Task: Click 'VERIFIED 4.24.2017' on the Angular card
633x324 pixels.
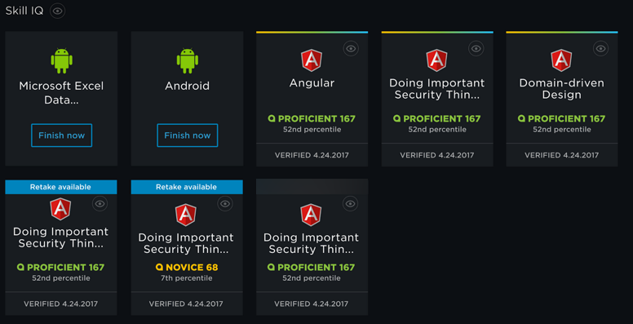Action: tap(312, 155)
